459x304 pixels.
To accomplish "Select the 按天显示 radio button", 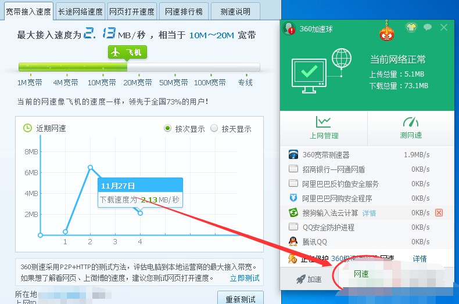I will tap(214, 128).
